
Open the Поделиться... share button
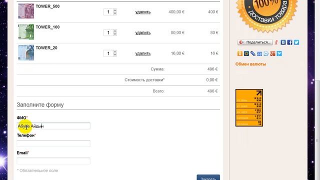255,42
